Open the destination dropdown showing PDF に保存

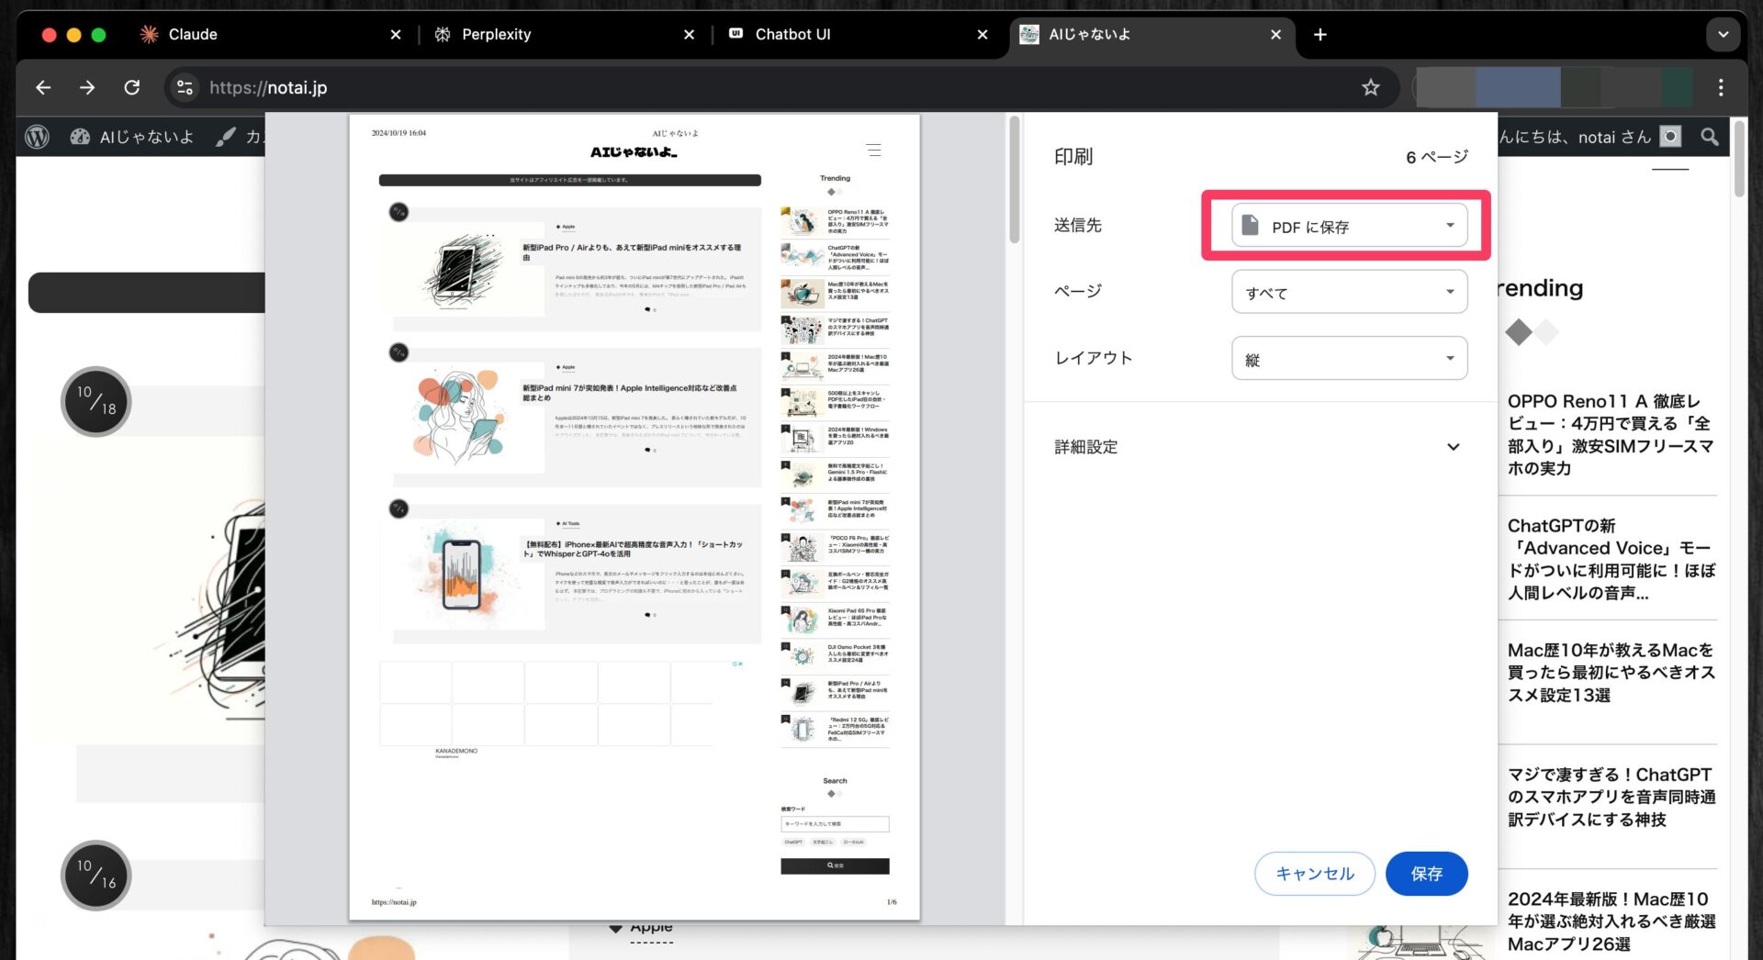(1348, 226)
